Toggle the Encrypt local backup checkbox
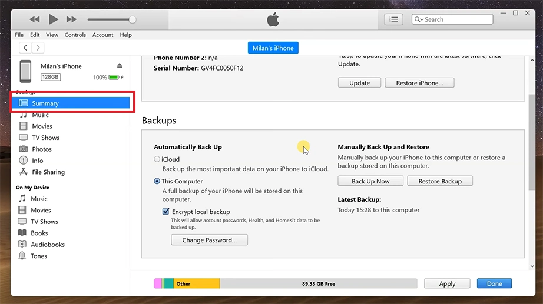 [166, 211]
